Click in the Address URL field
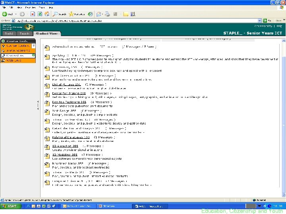 pos(137,21)
